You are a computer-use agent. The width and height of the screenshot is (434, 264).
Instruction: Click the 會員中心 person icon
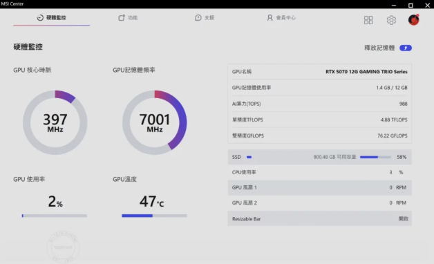[270, 18]
